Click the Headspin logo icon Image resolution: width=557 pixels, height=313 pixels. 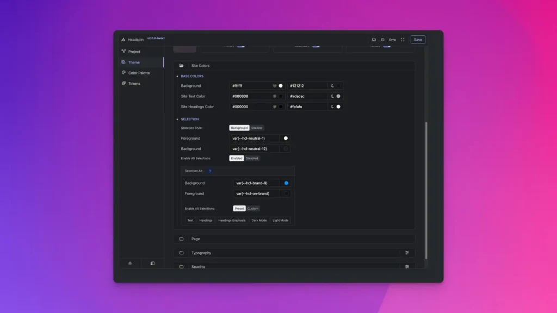(x=123, y=40)
